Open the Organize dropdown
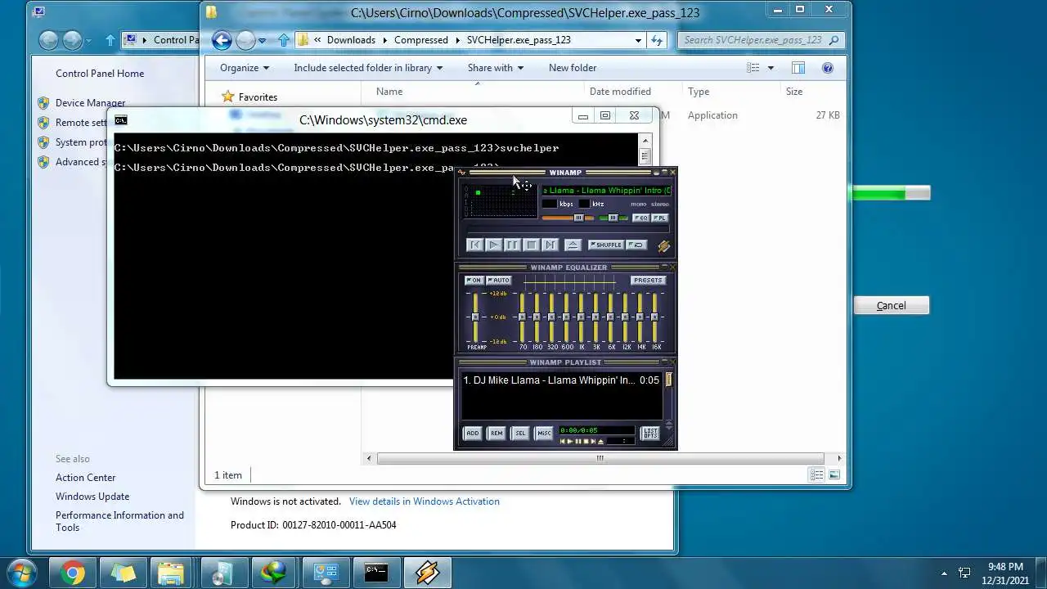Viewport: 1047px width, 589px height. [245, 68]
